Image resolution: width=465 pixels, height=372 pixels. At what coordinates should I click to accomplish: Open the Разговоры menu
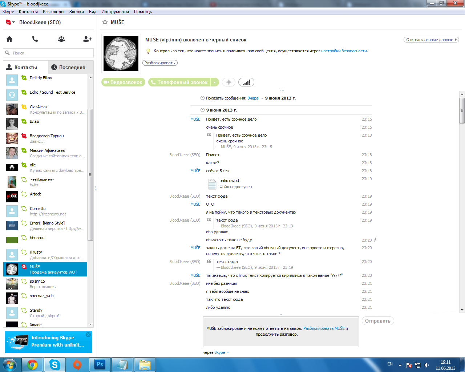pos(53,12)
